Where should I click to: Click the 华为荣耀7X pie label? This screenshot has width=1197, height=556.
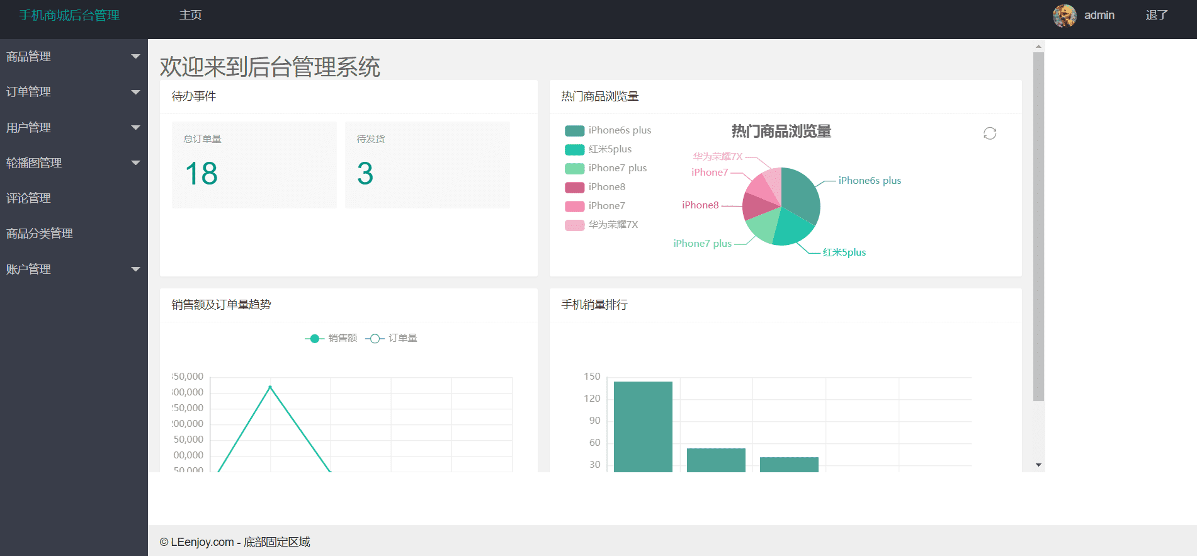(718, 156)
